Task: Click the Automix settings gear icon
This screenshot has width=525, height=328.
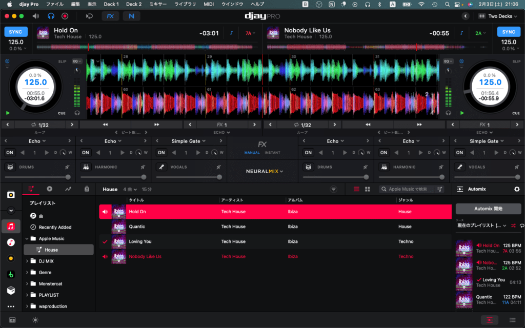Action: coord(517,189)
